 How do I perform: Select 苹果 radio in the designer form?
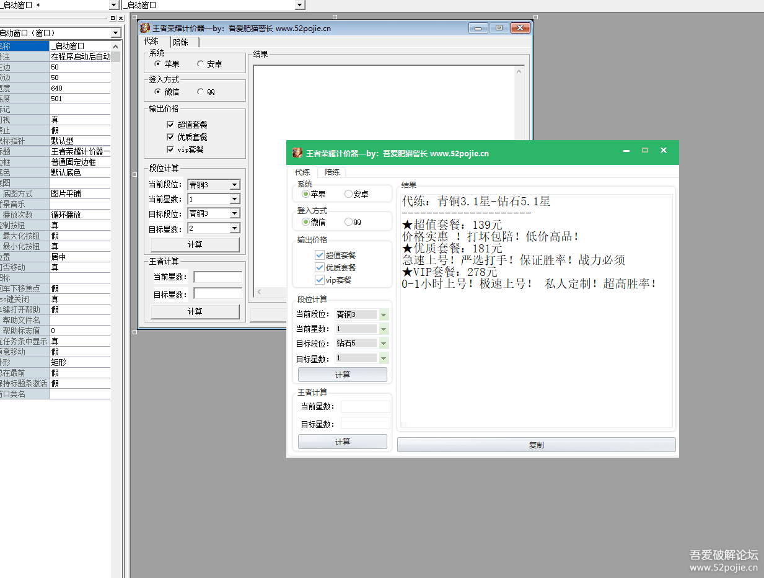tap(167, 63)
